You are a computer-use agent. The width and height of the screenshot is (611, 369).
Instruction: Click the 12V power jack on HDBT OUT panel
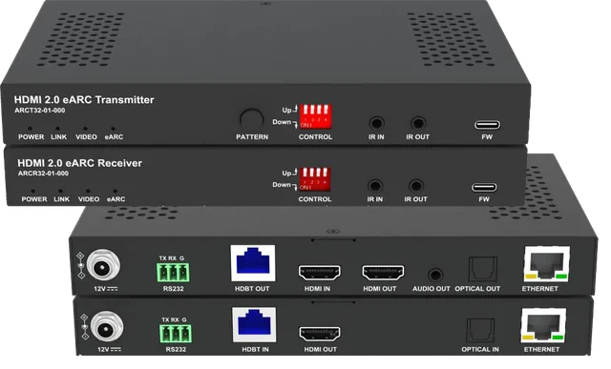click(x=103, y=266)
